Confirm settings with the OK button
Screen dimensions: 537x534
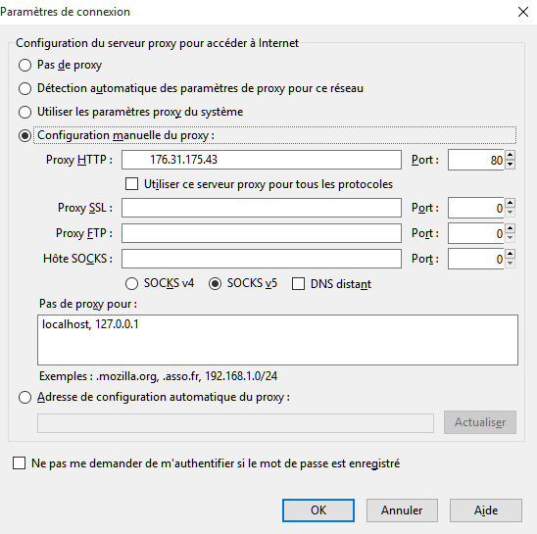[x=318, y=510]
